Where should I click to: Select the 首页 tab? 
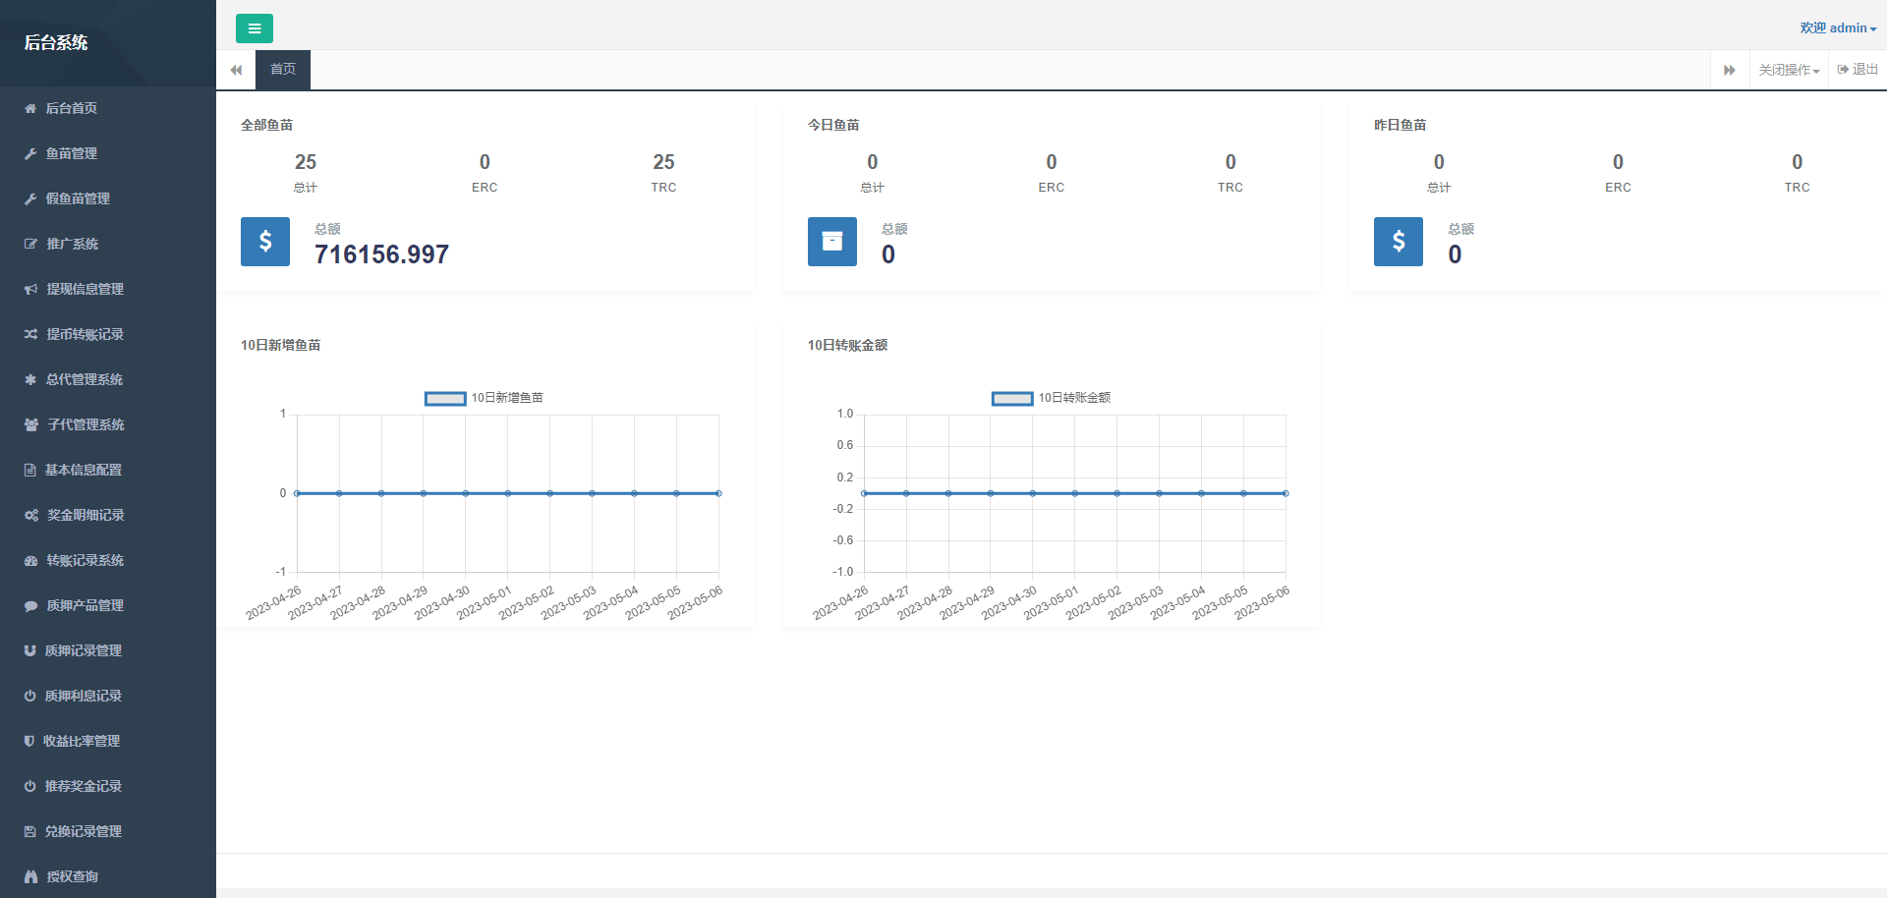pyautogui.click(x=283, y=70)
